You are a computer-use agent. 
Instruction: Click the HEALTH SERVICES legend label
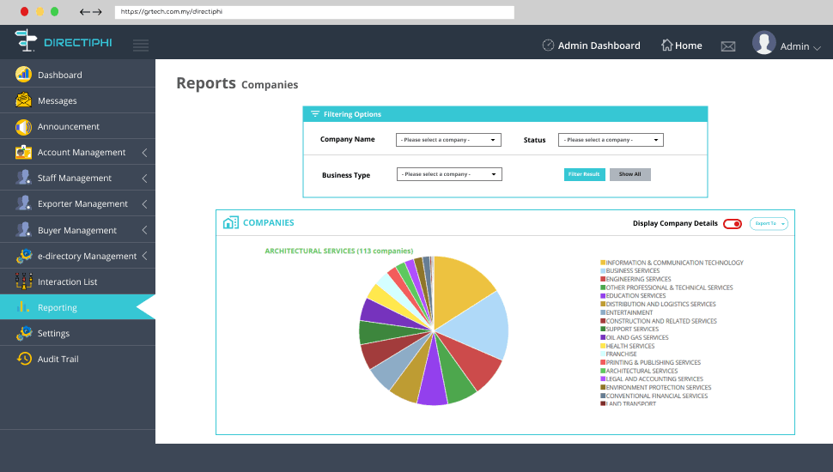[x=630, y=346]
